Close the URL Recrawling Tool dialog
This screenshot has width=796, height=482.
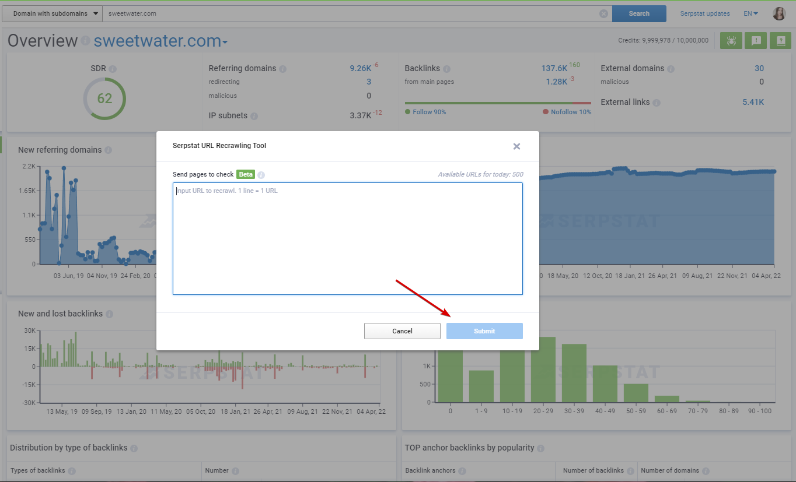[x=516, y=146]
